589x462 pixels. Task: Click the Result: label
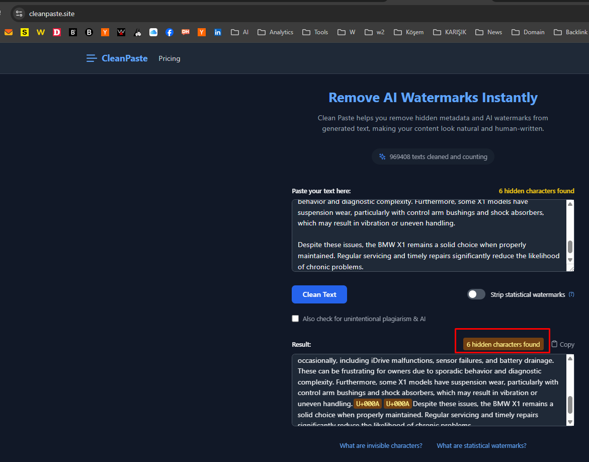pyautogui.click(x=301, y=344)
